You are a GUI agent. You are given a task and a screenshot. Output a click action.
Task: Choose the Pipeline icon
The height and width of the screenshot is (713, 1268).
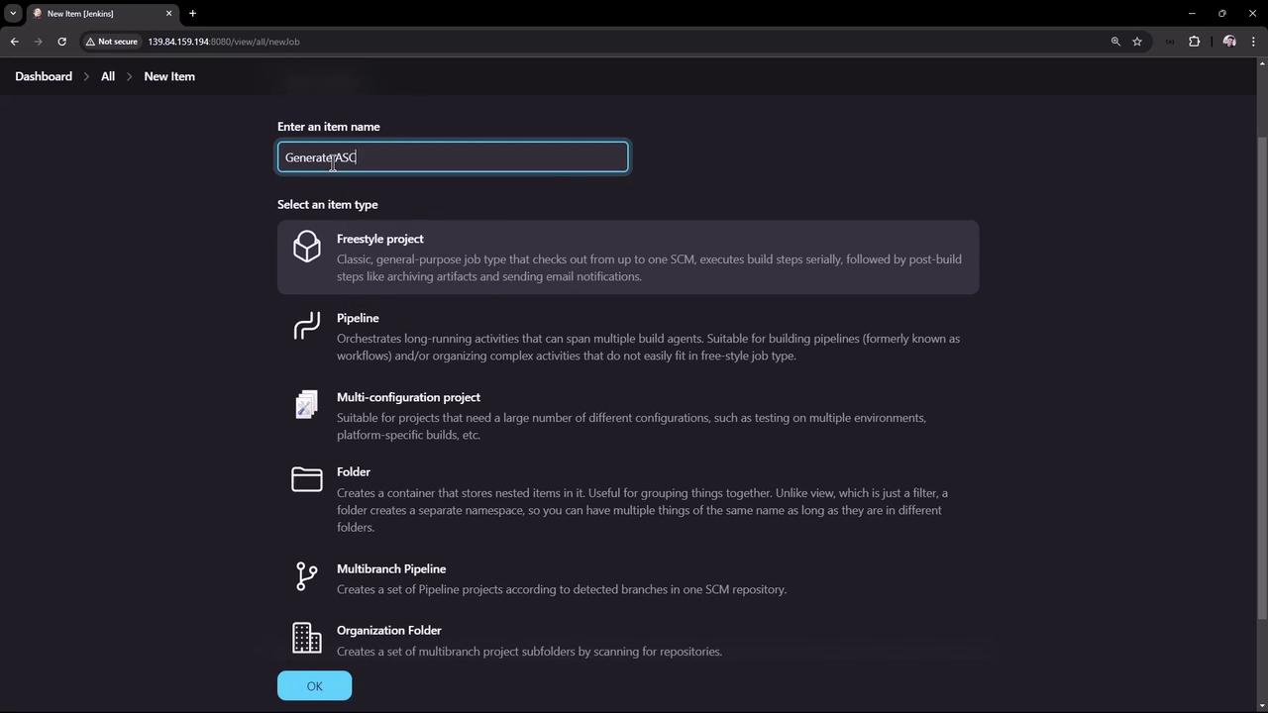tap(307, 326)
